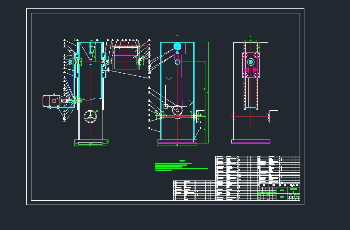This screenshot has height=230, width=350.
Task: Select the electric motor beside the left view
Action: point(51,101)
